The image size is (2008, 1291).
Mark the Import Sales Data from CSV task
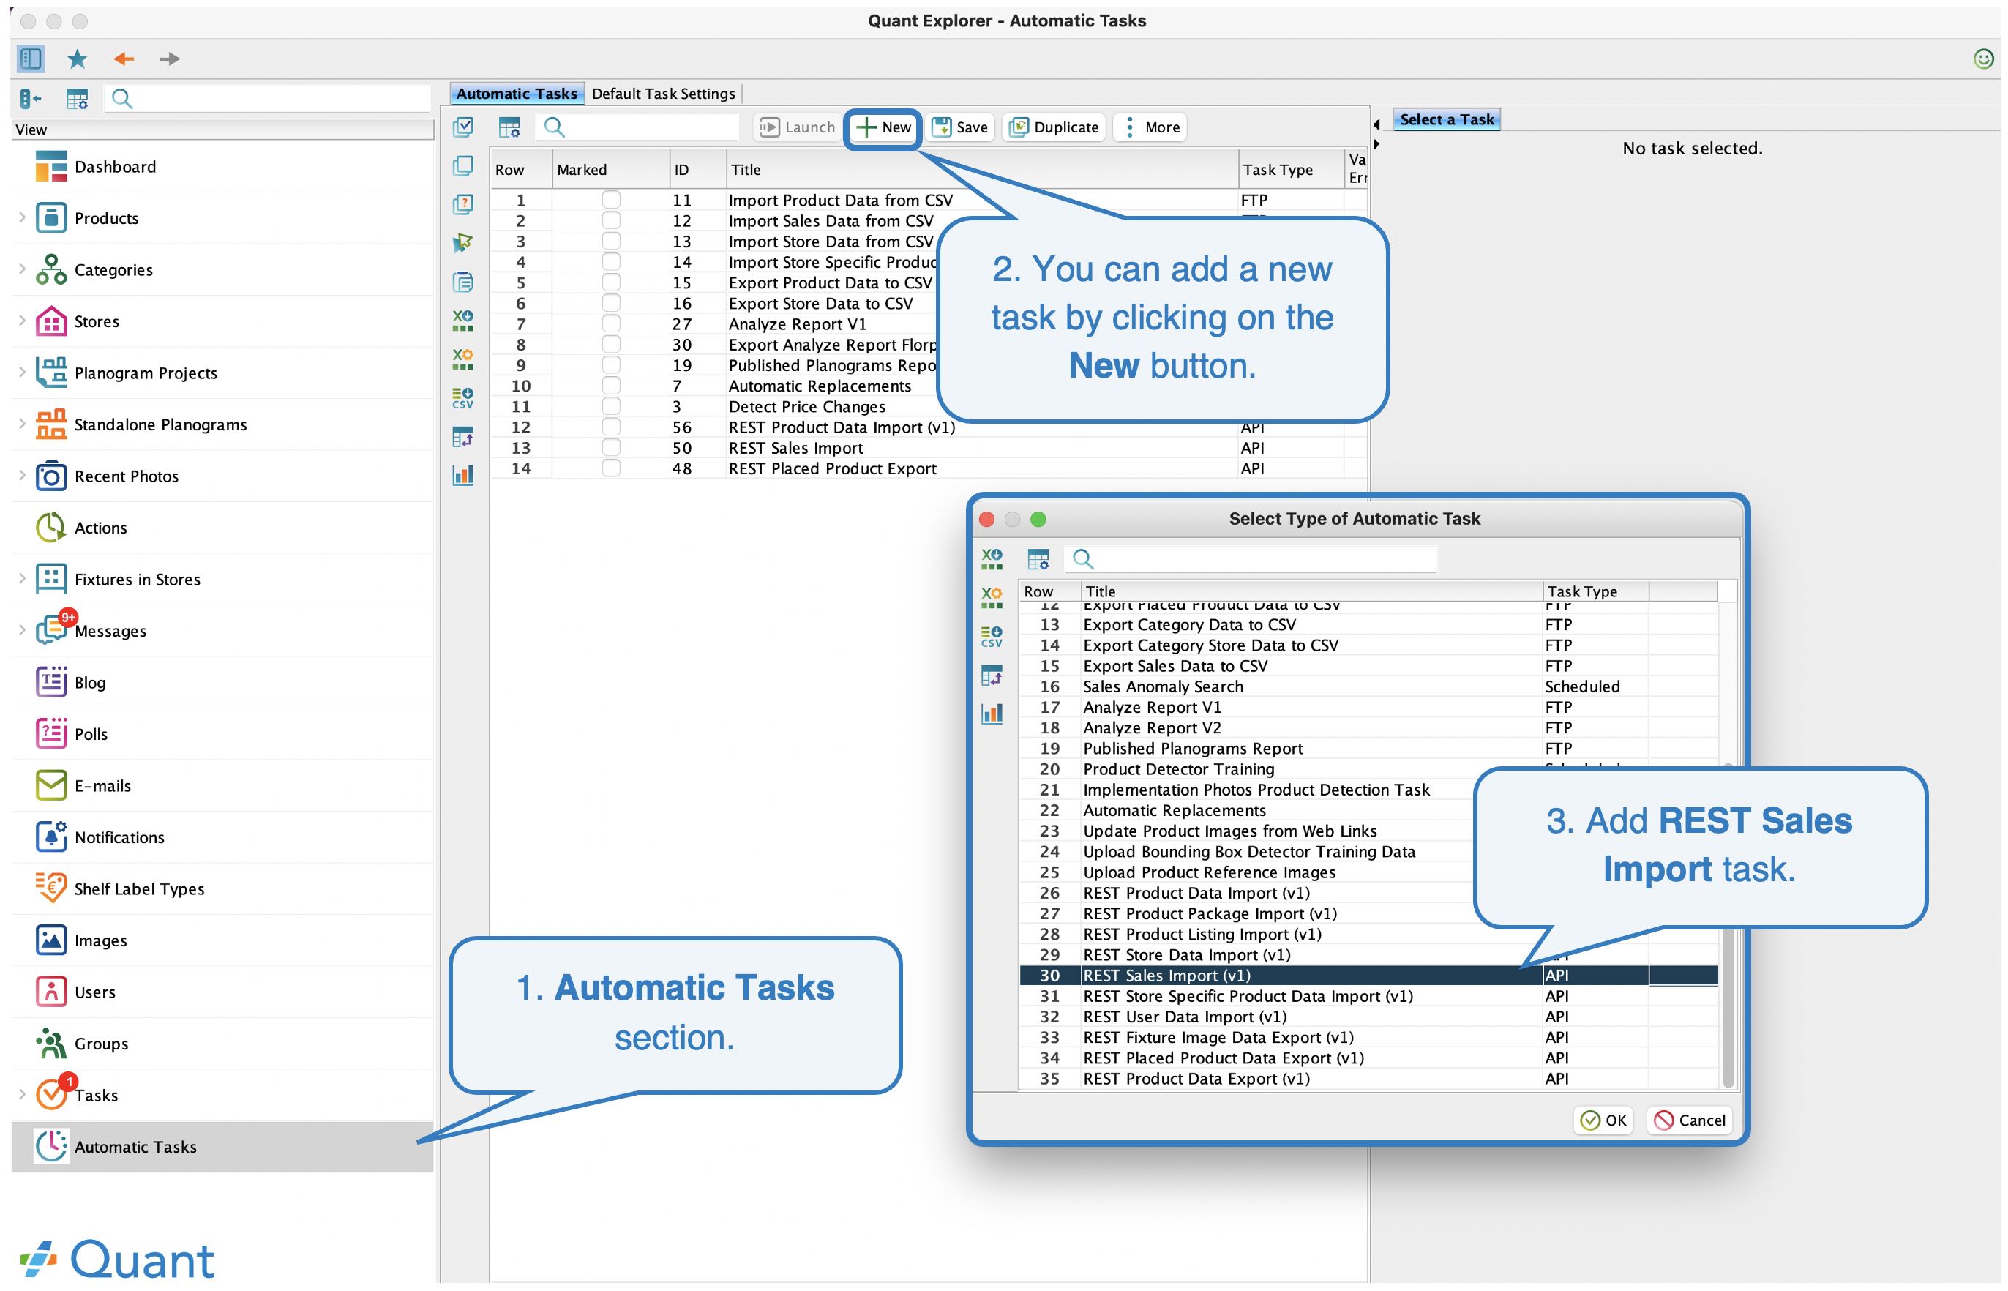click(x=611, y=220)
